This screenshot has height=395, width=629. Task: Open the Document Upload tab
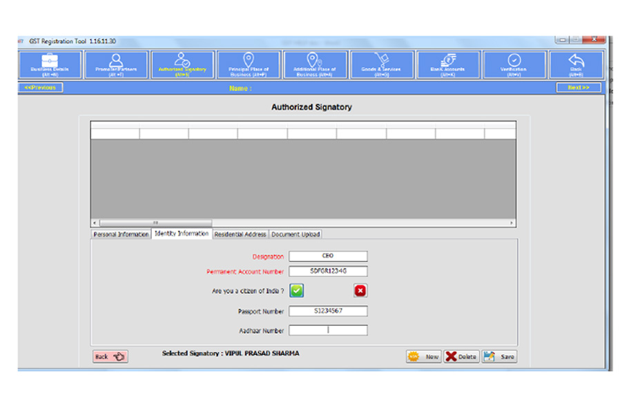296,235
